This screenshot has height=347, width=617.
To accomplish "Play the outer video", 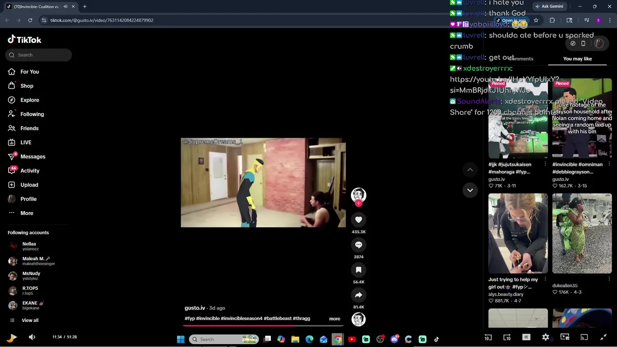I will (x=12, y=337).
